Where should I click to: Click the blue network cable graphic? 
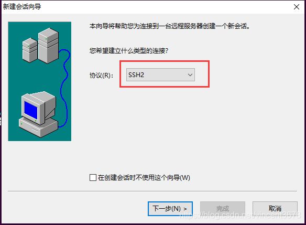coord(64,88)
